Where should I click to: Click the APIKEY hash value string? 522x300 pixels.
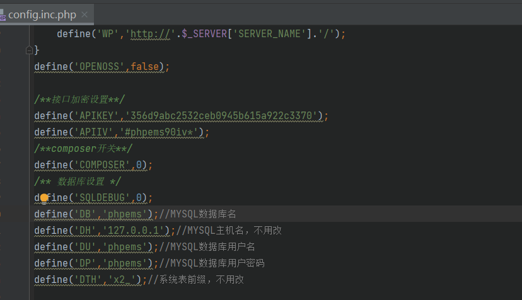(221, 115)
